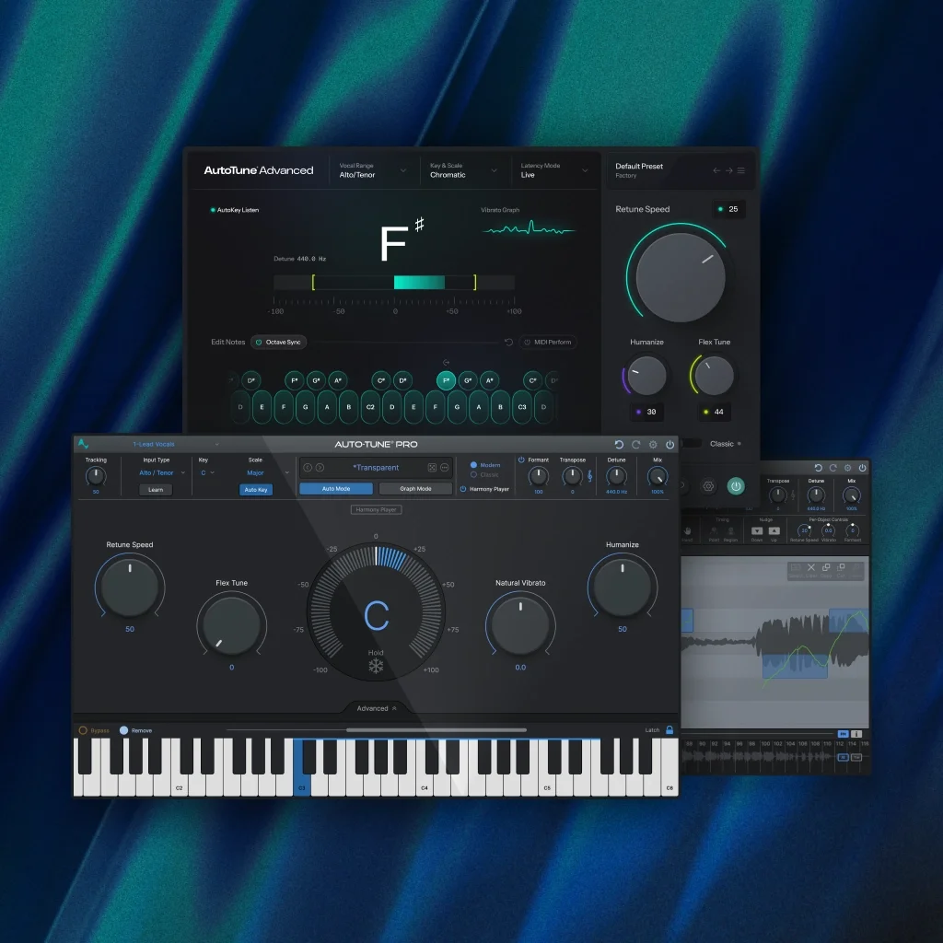943x943 pixels.
Task: Adjust the Flex Tune knob in Auto-Tune Pro
Action: tap(231, 624)
